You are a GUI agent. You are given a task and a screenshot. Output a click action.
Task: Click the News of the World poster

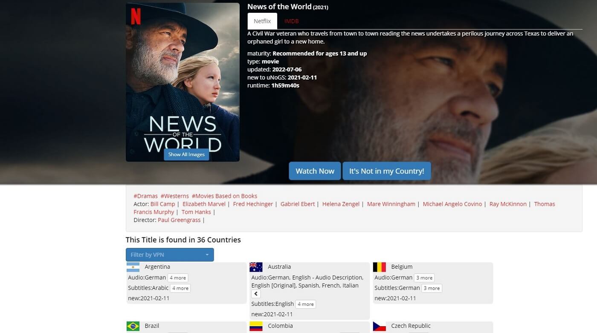(183, 82)
